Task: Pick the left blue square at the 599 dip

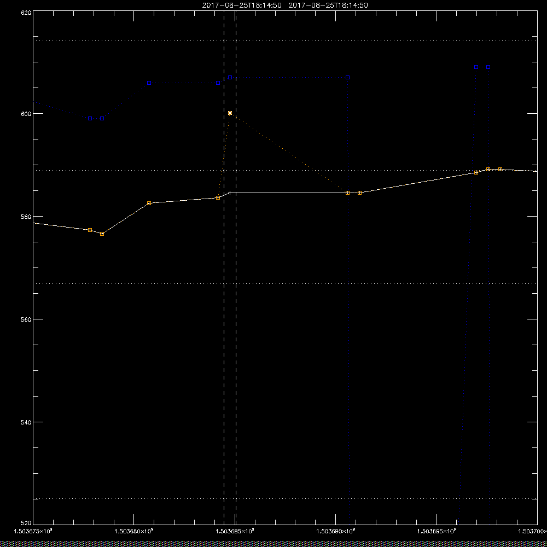Action: coord(90,119)
